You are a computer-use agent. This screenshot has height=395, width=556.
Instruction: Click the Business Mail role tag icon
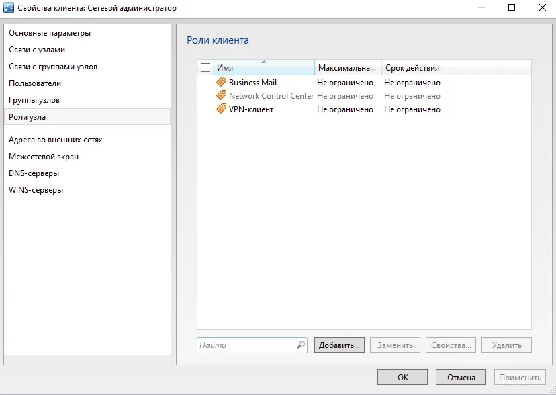click(222, 82)
